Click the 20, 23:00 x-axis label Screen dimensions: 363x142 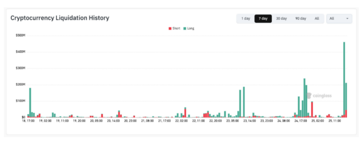(130, 120)
